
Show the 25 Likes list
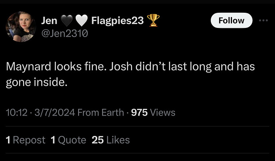pyautogui.click(x=110, y=140)
